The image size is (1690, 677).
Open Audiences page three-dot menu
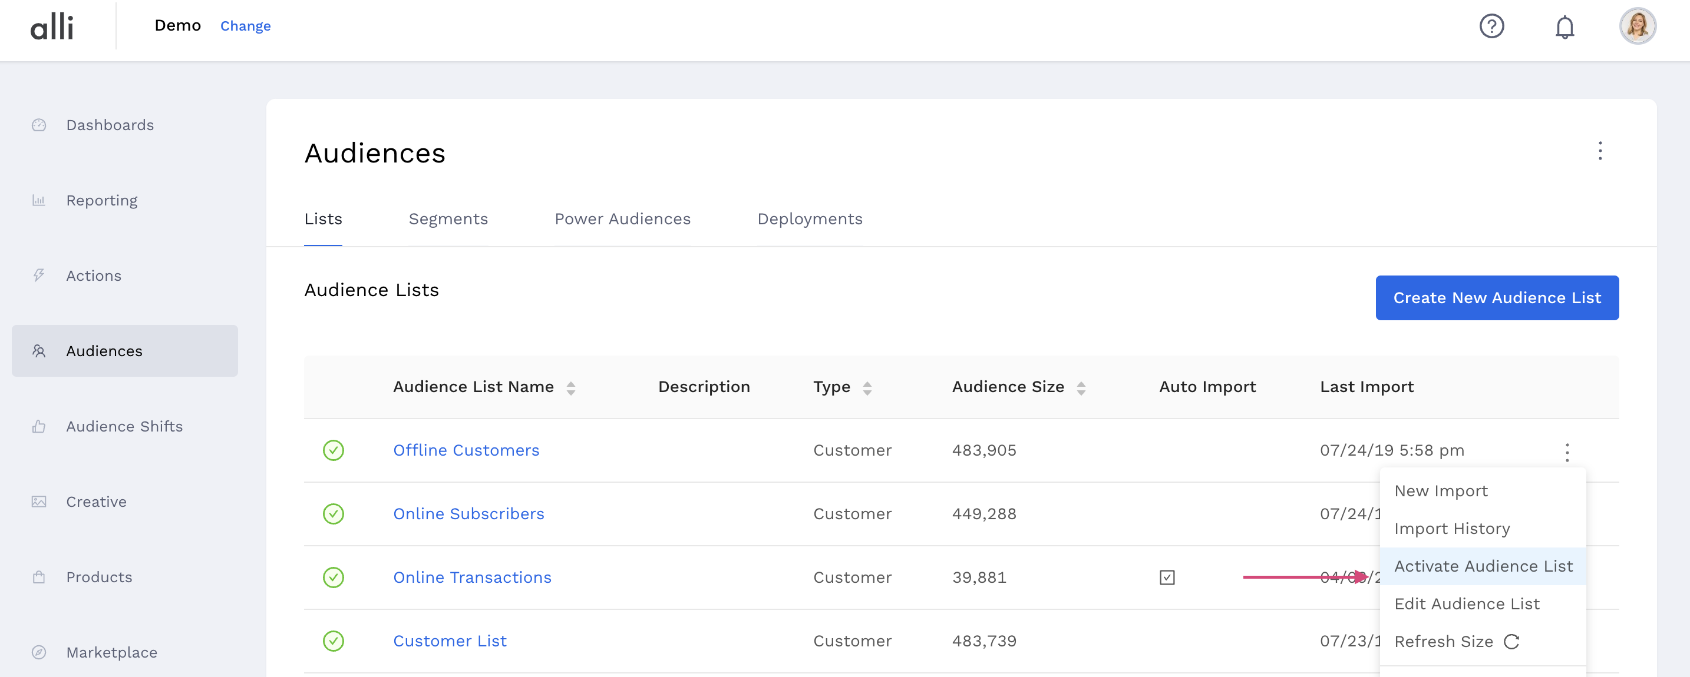click(x=1600, y=151)
